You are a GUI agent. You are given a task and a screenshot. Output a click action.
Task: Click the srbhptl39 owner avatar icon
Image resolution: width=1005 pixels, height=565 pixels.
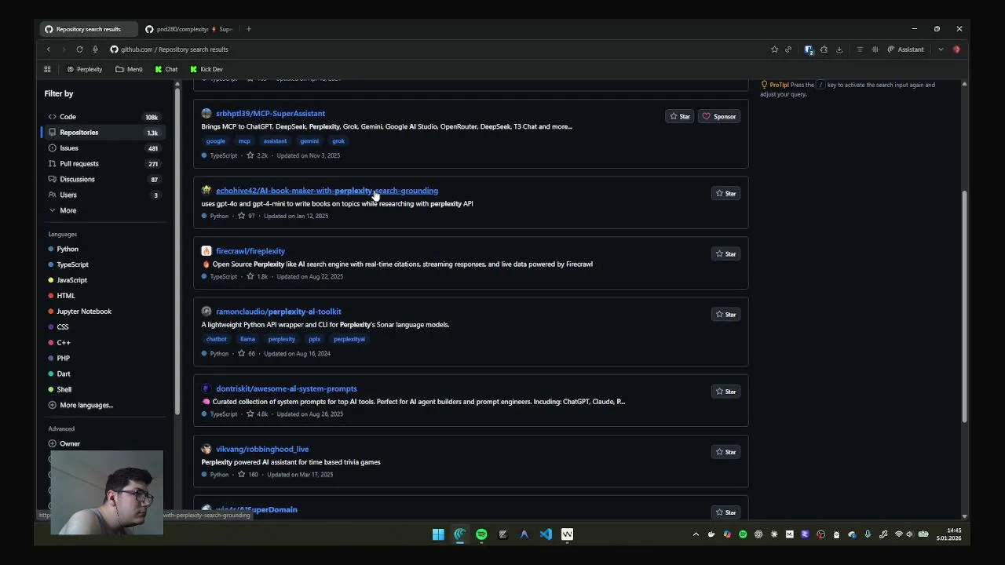coord(206,113)
